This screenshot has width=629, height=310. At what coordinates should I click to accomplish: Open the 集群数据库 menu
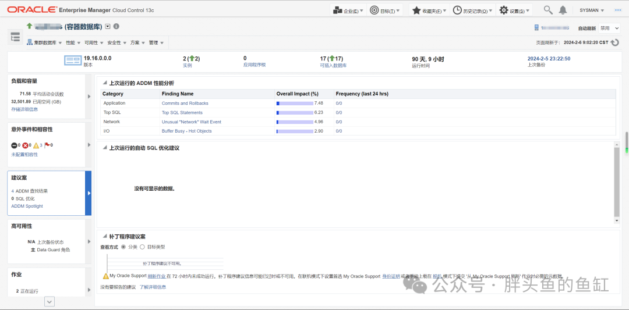click(x=48, y=42)
